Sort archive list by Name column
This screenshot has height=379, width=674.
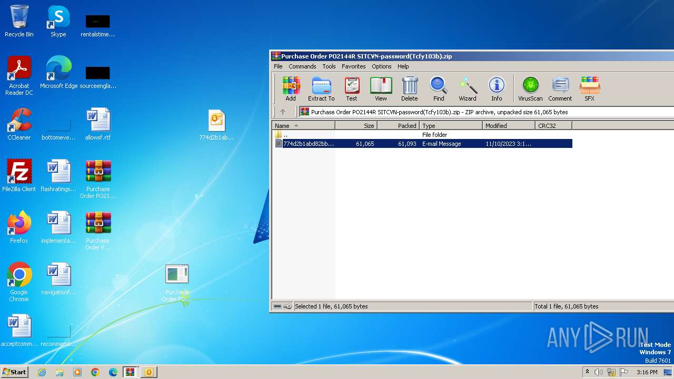click(303, 126)
